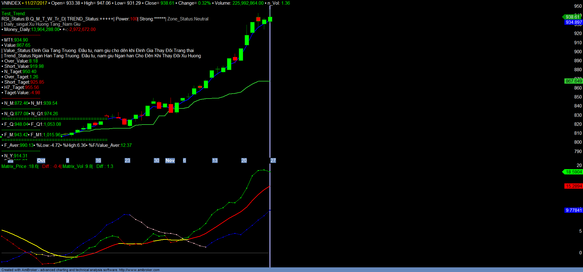The width and height of the screenshot is (583, 272).
Task: Open the www.amibroker.com link in footer
Action: tap(139, 270)
